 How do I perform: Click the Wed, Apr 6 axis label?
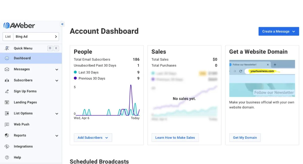pos(82,118)
